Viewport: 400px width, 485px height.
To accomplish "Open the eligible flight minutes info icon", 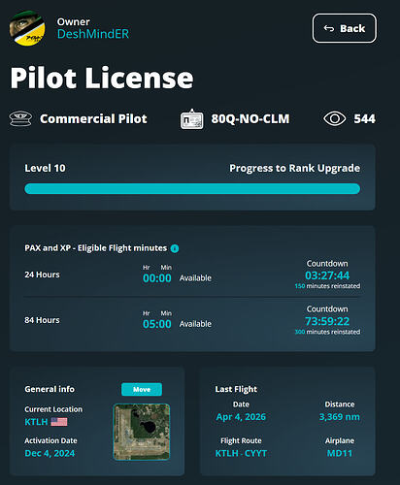I will [x=175, y=248].
